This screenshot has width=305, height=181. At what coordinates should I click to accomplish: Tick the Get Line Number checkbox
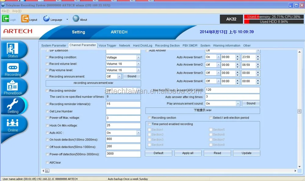pos(47,111)
